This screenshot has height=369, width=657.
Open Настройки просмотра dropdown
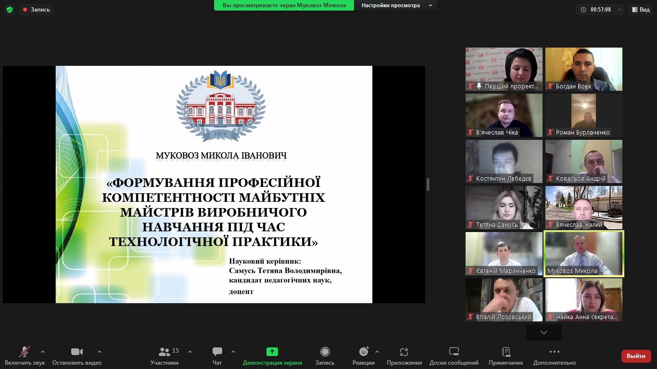coord(396,5)
